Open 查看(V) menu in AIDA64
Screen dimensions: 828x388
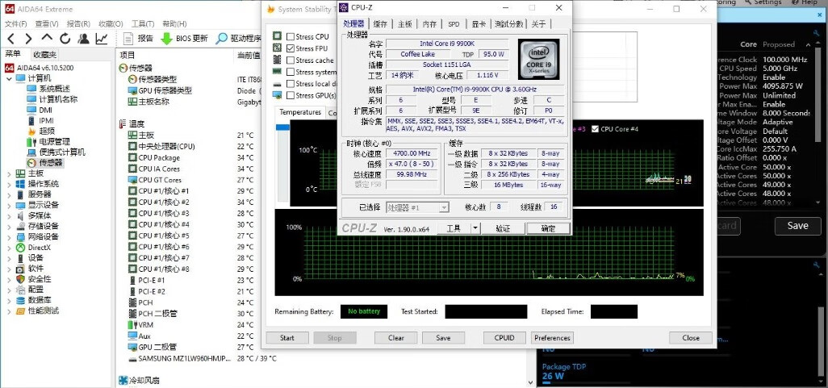coord(47,23)
